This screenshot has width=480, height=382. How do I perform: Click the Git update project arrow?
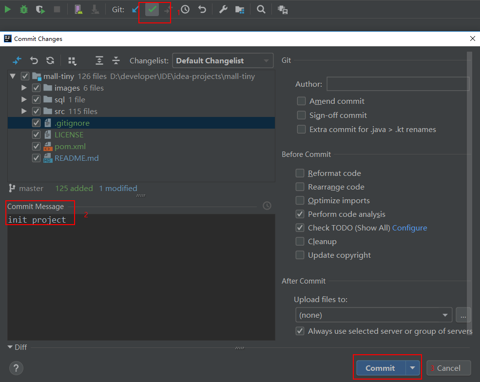(x=136, y=9)
